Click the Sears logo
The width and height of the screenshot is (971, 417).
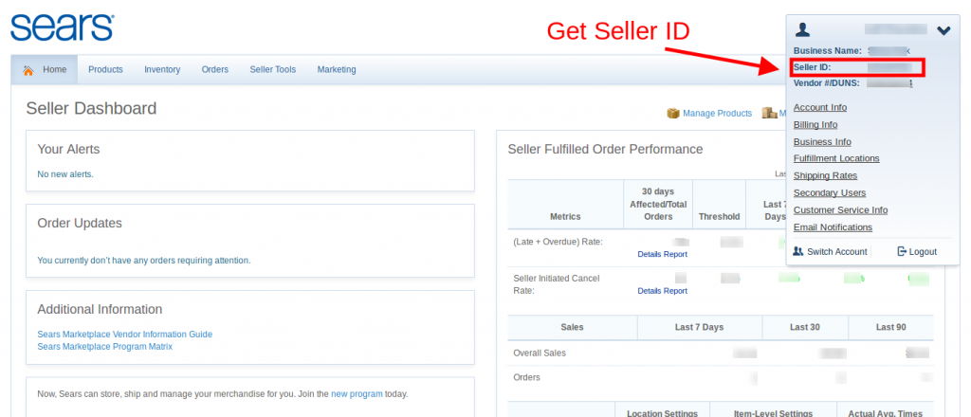coord(62,27)
